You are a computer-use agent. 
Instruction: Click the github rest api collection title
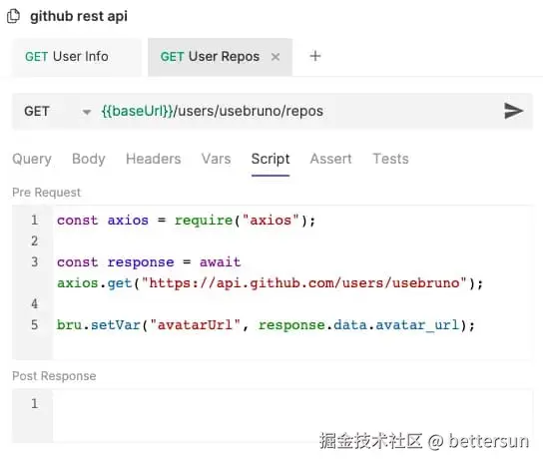(x=79, y=16)
